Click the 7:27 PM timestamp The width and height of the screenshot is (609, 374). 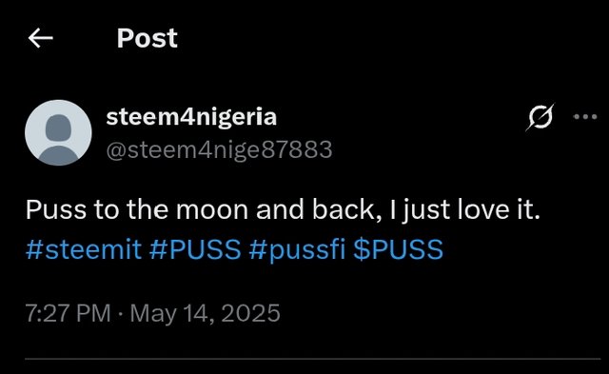click(x=69, y=313)
